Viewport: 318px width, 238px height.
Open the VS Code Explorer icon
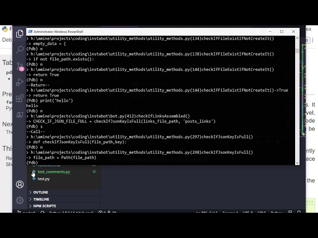pyautogui.click(x=20, y=34)
